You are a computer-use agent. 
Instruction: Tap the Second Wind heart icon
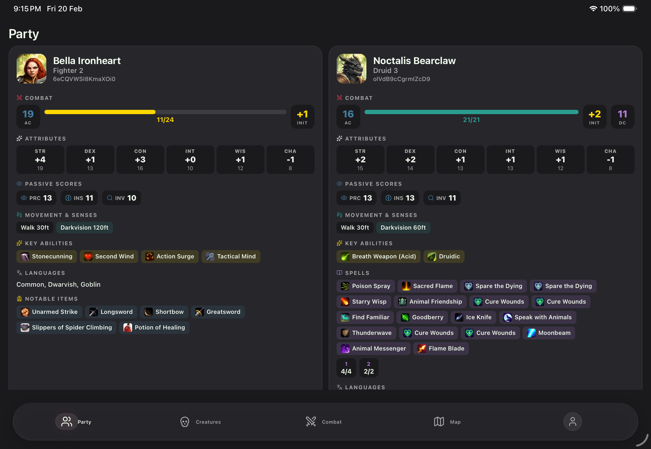pyautogui.click(x=88, y=257)
